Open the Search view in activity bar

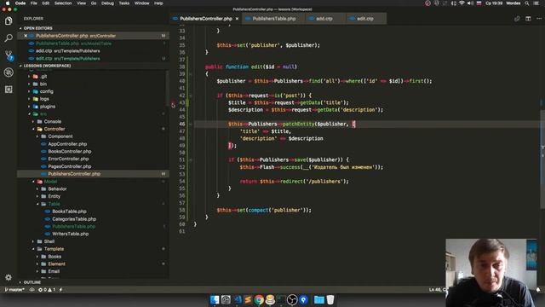coord(9,38)
